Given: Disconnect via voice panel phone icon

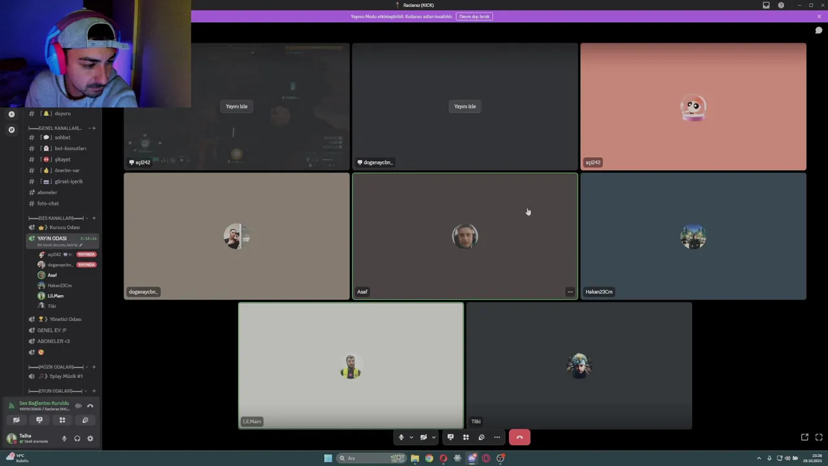Looking at the screenshot, I should point(91,406).
